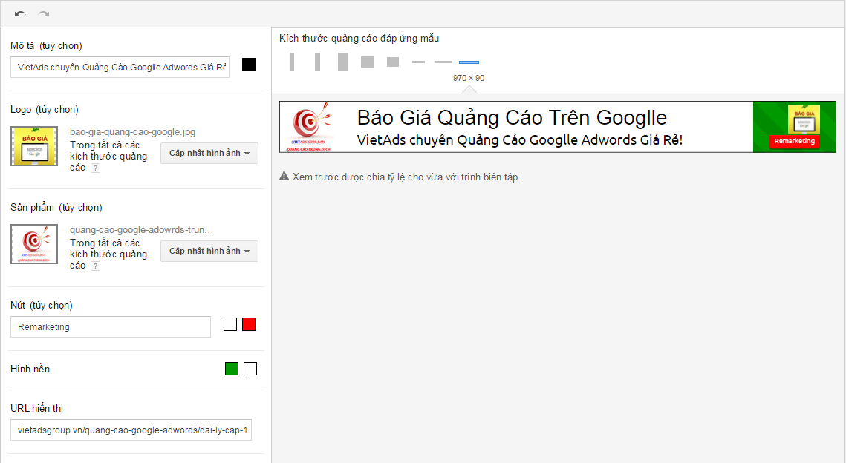Click the help icon under Sản phẩm section
Screen dimensions: 846x463
tap(96, 266)
